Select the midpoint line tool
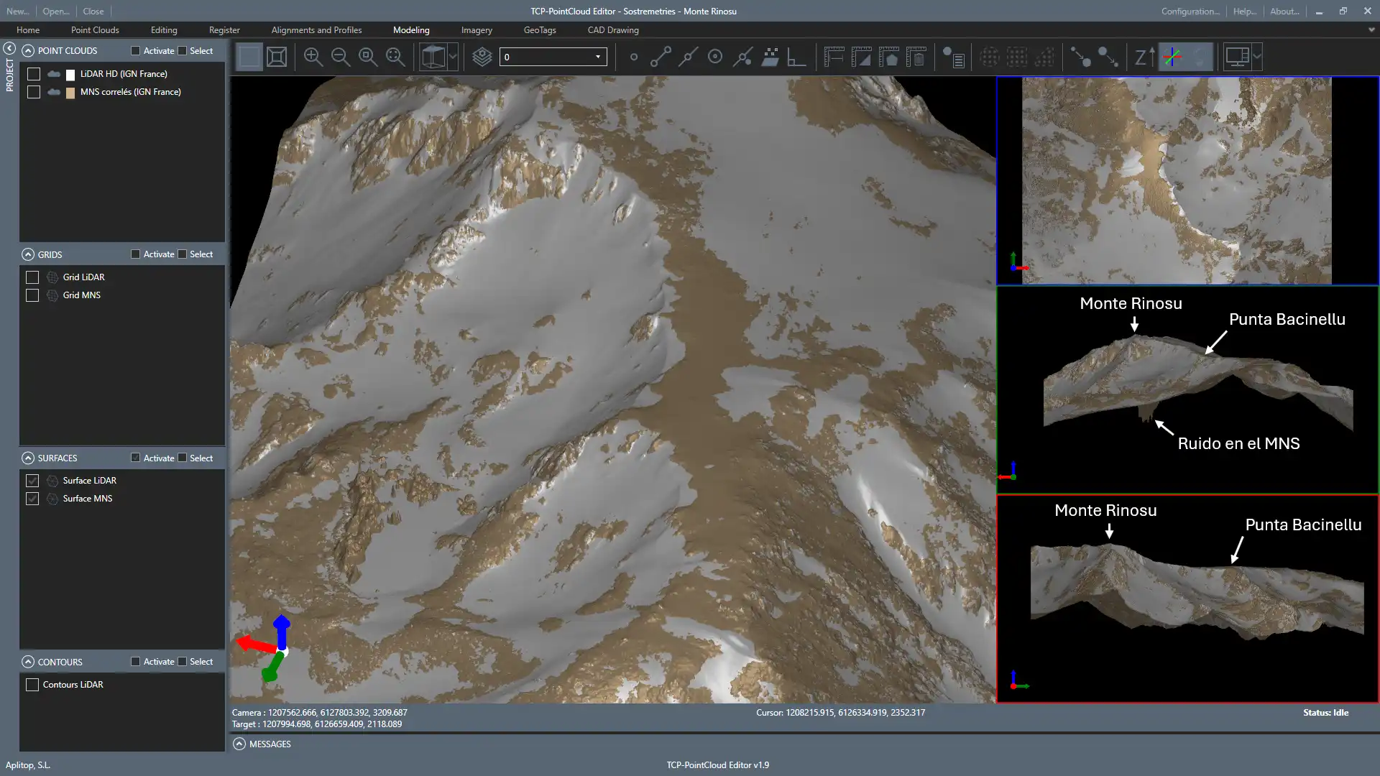Viewport: 1380px width, 776px height. [688, 57]
